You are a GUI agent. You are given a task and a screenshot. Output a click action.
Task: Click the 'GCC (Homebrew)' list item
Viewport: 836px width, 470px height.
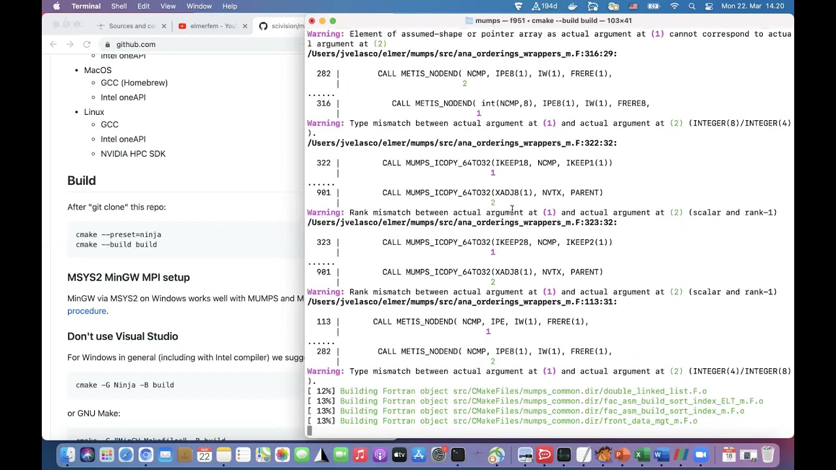click(x=134, y=83)
